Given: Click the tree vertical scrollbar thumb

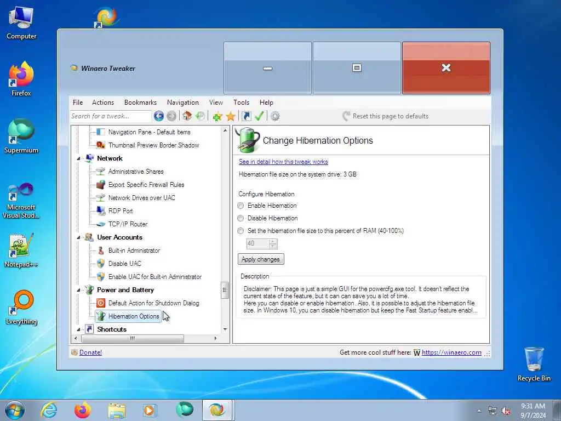Looking at the screenshot, I should pyautogui.click(x=225, y=291).
